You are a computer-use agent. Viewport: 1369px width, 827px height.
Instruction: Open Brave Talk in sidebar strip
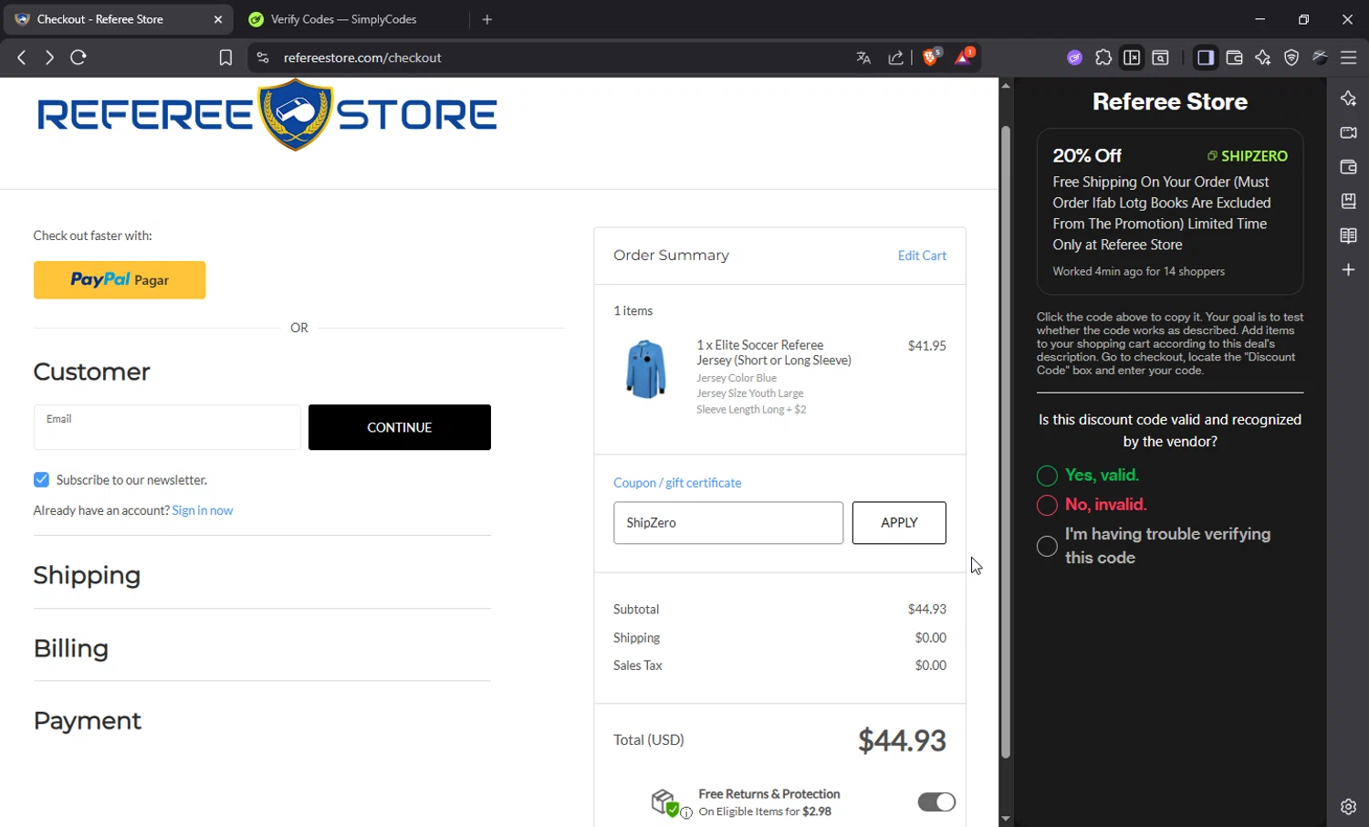coord(1348,133)
